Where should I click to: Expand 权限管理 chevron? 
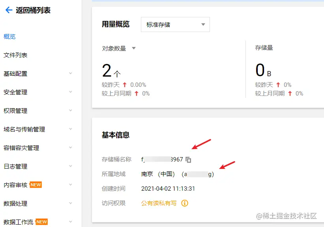point(71,111)
